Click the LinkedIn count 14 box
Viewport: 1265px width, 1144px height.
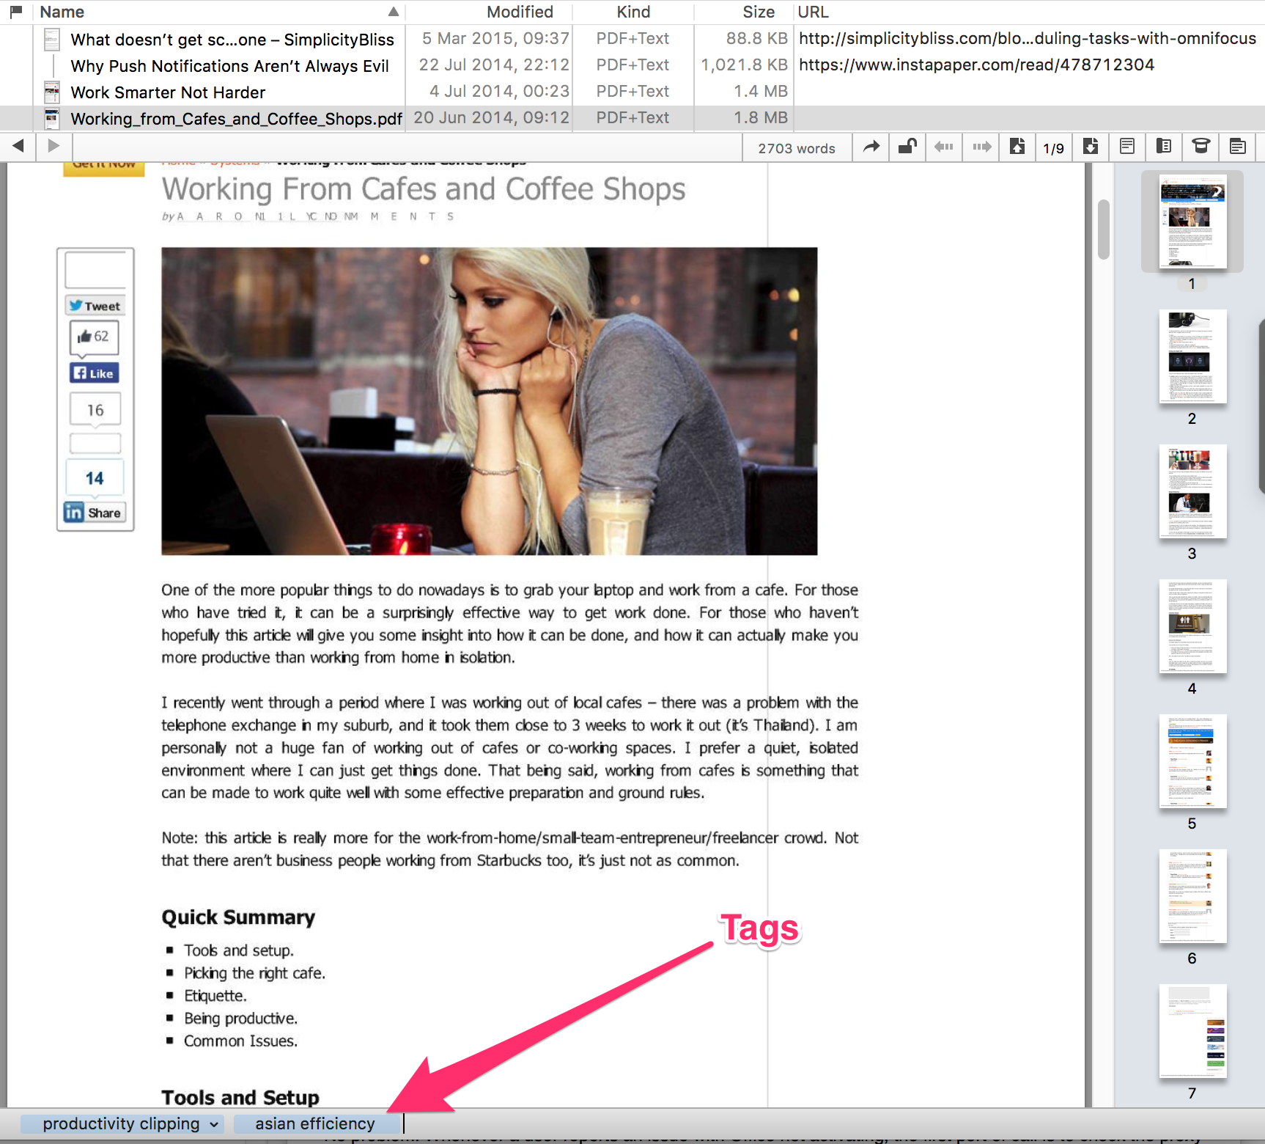coord(95,478)
